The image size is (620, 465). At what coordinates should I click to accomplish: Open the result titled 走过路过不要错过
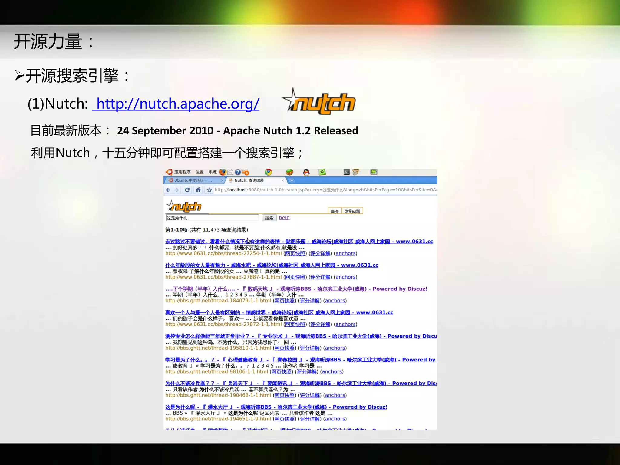tap(299, 242)
